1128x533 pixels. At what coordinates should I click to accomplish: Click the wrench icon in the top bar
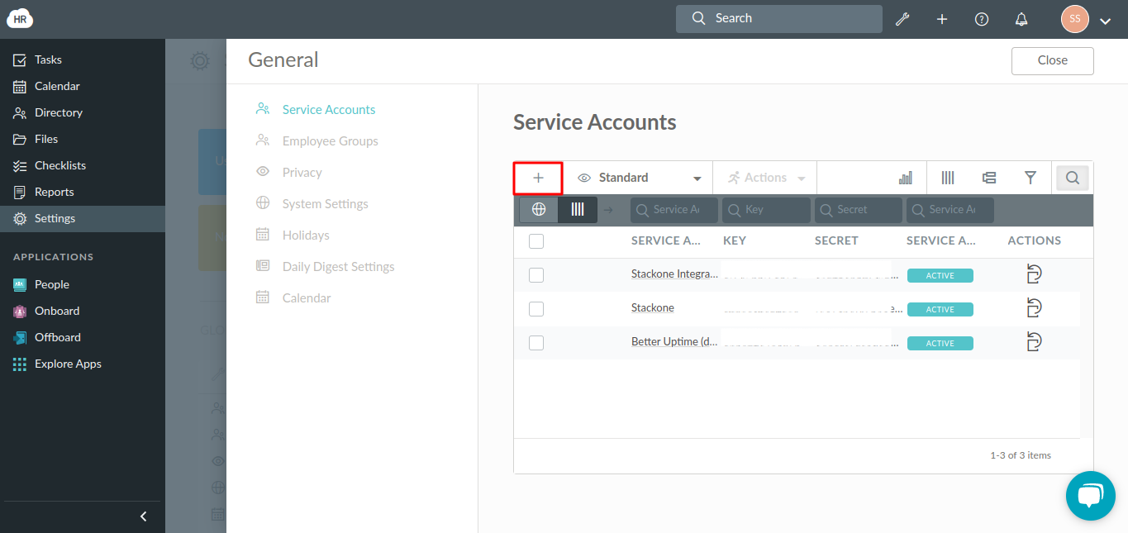[x=902, y=18]
